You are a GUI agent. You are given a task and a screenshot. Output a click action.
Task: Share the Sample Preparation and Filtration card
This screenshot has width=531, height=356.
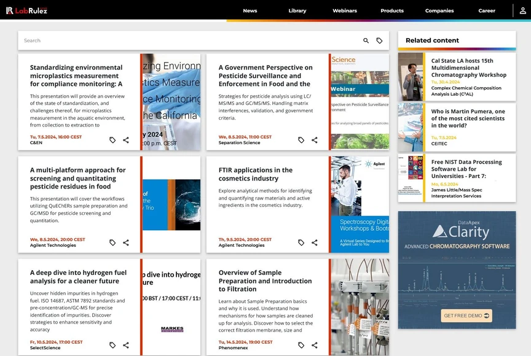tap(315, 345)
